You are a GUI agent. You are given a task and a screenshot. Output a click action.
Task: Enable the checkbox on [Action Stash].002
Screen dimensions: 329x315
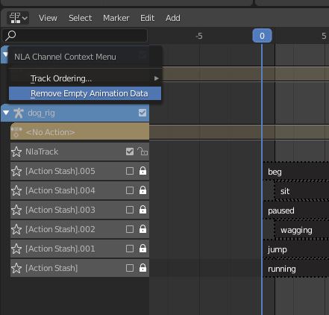pos(130,229)
